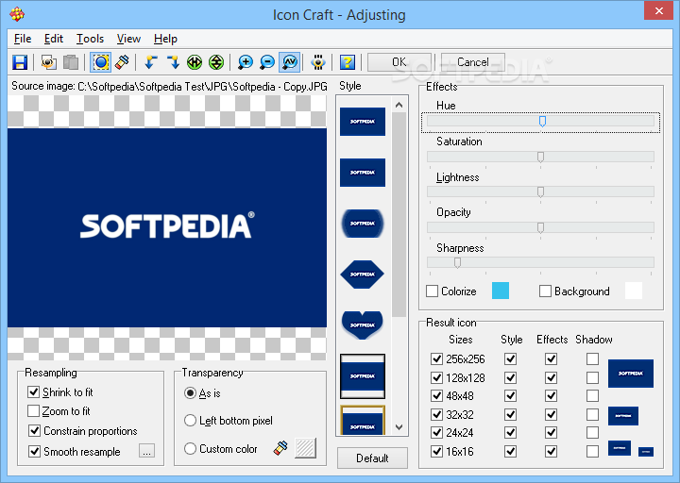The height and width of the screenshot is (483, 680).
Task: Uncheck the 16x16 size checkbox
Action: (436, 451)
